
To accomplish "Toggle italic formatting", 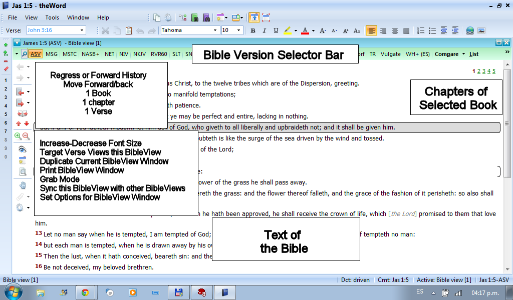I will 265,30.
